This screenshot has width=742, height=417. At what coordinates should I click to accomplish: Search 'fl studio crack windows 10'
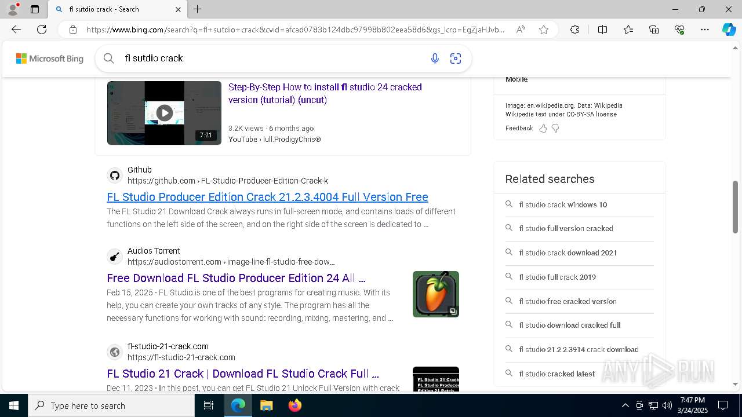coord(580,204)
